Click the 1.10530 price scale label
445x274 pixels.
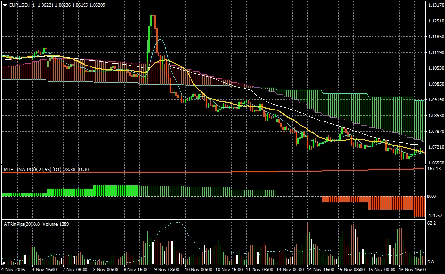(436, 68)
